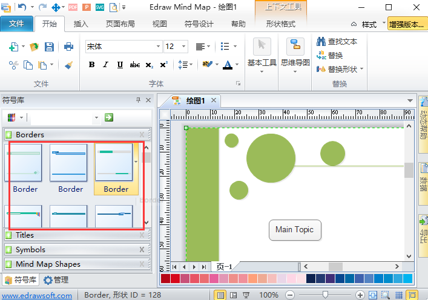Viewport: 428px width, 300px height.
Task: Click the green arrow search button in library
Action: click(x=109, y=117)
